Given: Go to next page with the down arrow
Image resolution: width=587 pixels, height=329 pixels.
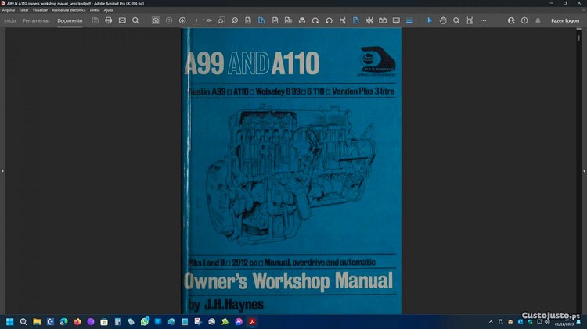Looking at the screenshot, I should (182, 20).
